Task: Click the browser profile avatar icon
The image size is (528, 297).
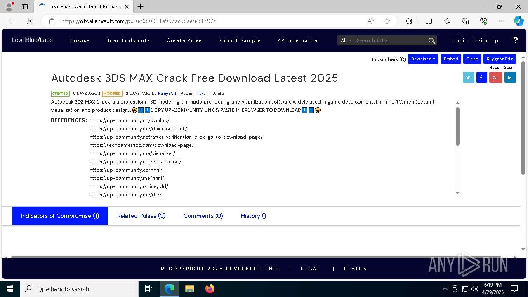Action: click(9, 7)
